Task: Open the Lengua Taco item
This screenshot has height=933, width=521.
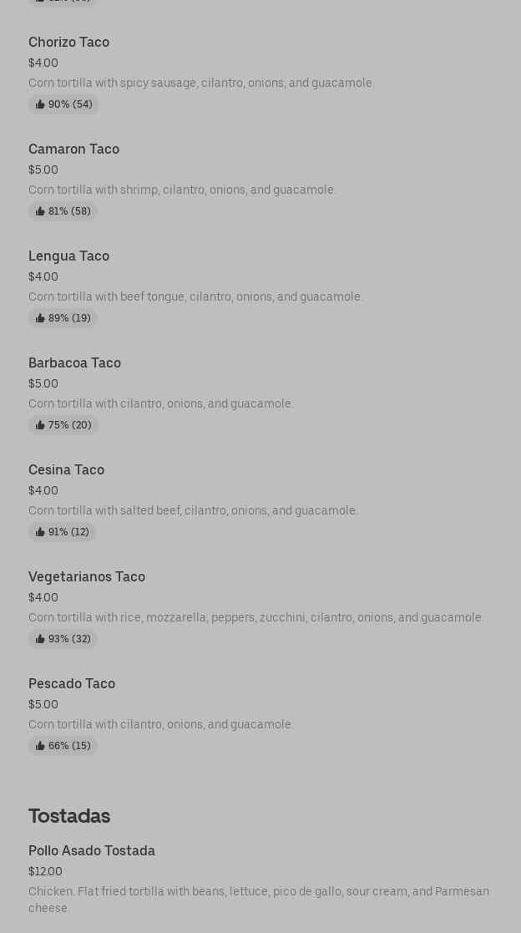Action: 68,256
